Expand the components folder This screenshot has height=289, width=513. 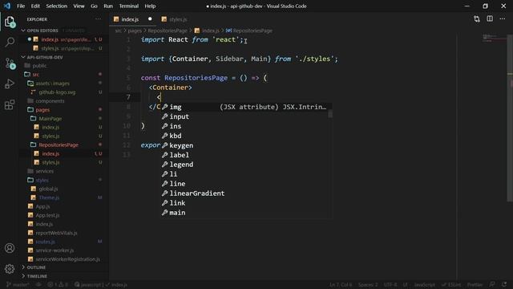tap(50, 101)
